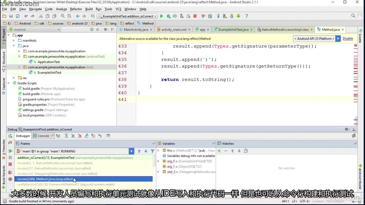Click the Cut scissors icon
The image size is (365, 205).
41,16
